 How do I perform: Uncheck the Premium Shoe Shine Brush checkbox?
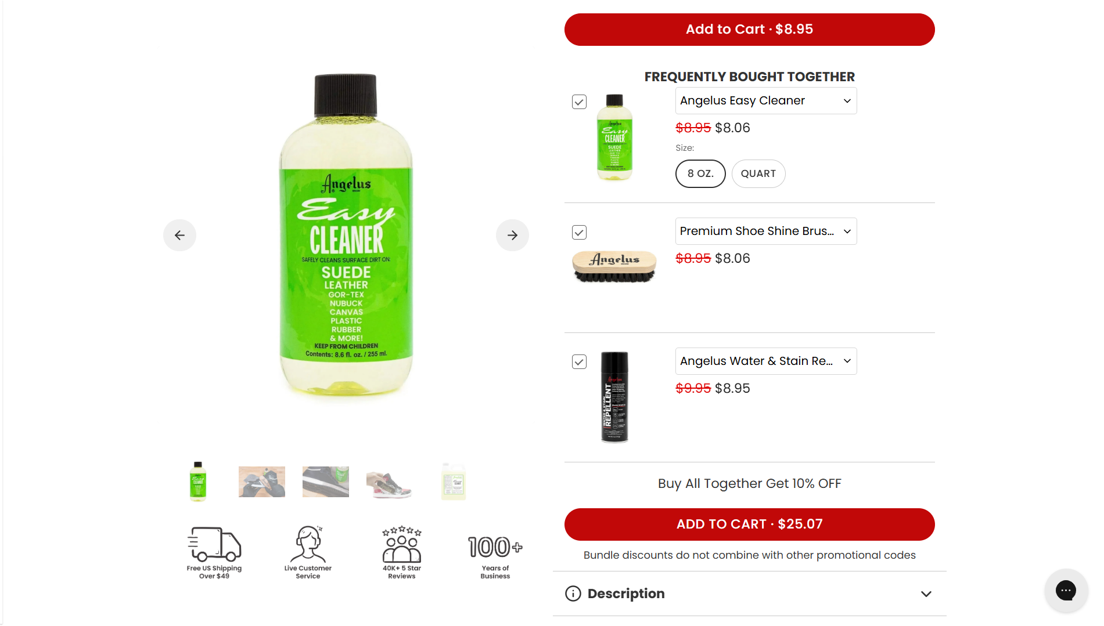tap(579, 232)
